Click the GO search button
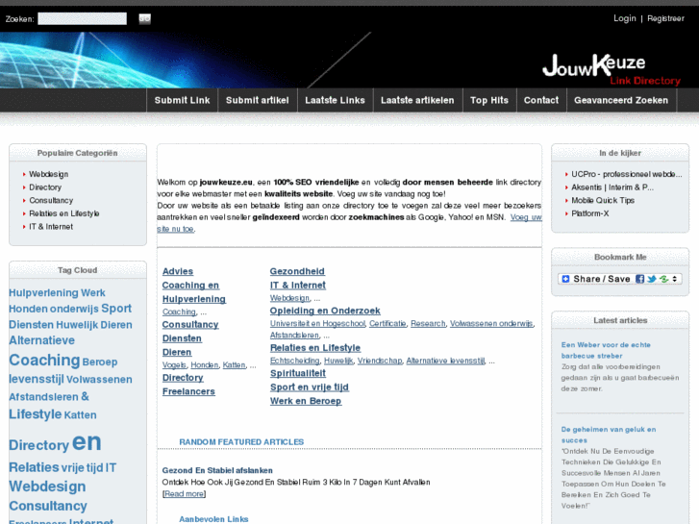 (x=144, y=18)
